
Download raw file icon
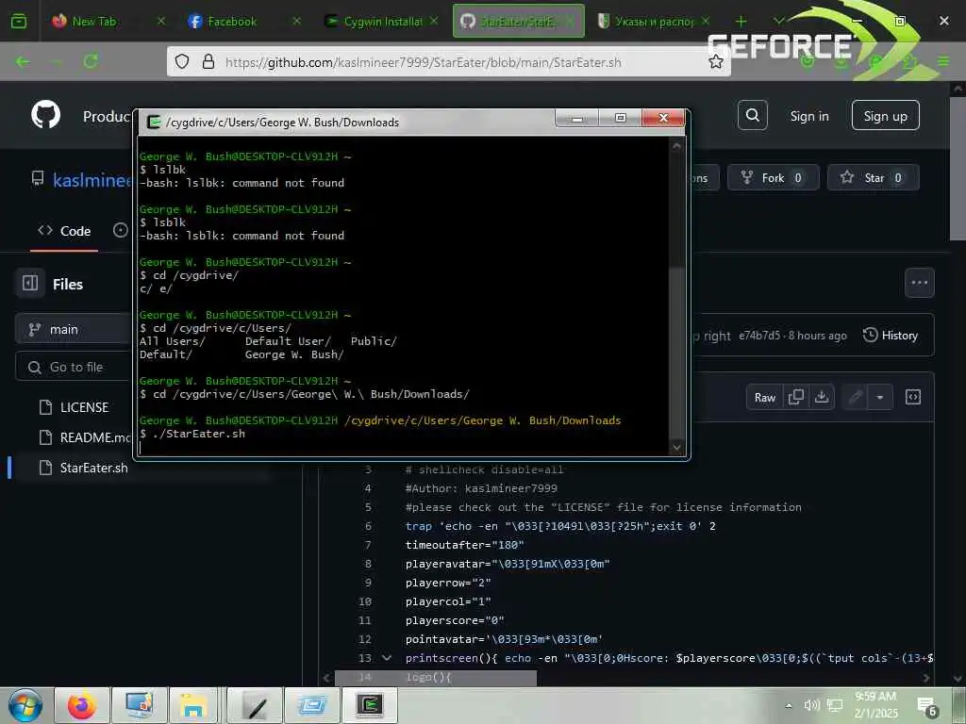point(822,397)
